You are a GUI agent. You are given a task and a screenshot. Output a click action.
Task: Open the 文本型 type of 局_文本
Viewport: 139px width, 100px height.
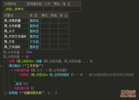pyautogui.click(x=34, y=42)
